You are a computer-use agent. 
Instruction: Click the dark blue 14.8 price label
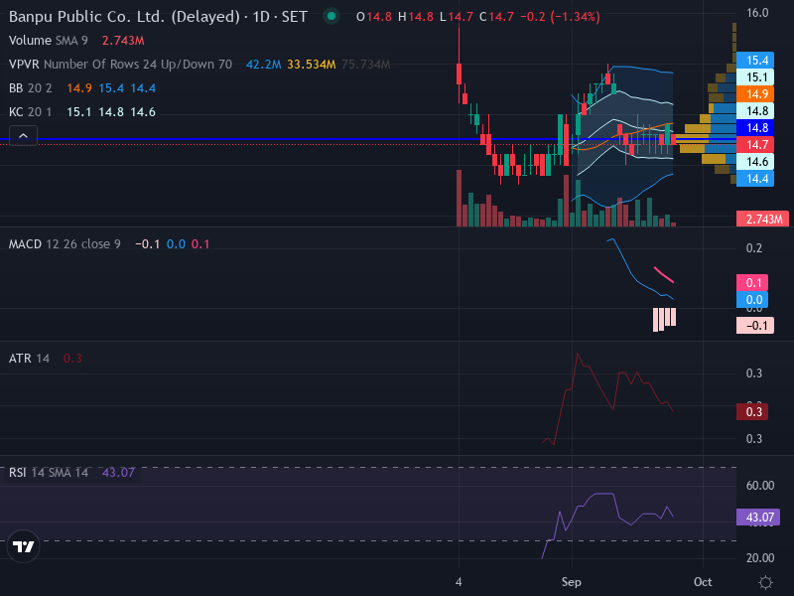coord(755,128)
